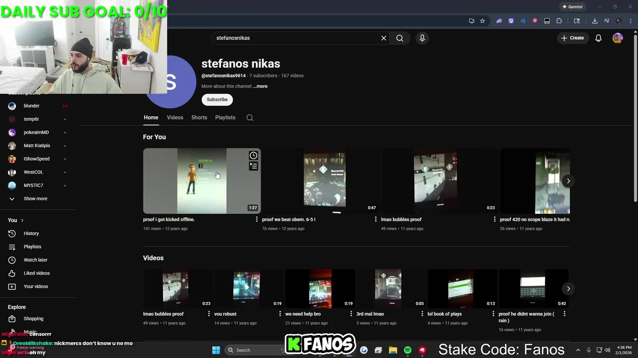Open 'vou robust' video title
Screen dimensions: 638x358
pos(225,314)
